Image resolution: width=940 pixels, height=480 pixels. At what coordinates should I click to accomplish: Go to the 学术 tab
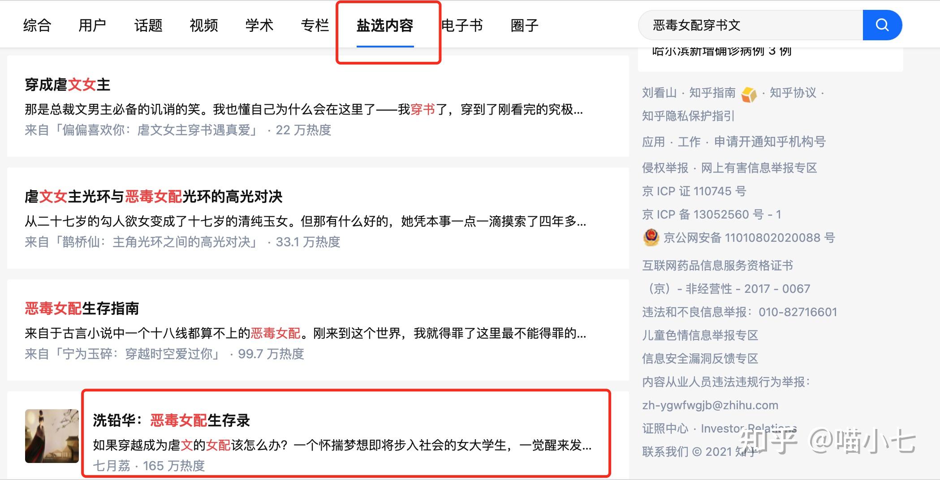[259, 25]
